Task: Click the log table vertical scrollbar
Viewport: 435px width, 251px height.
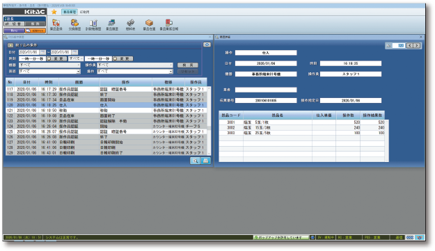Action: point(209,121)
